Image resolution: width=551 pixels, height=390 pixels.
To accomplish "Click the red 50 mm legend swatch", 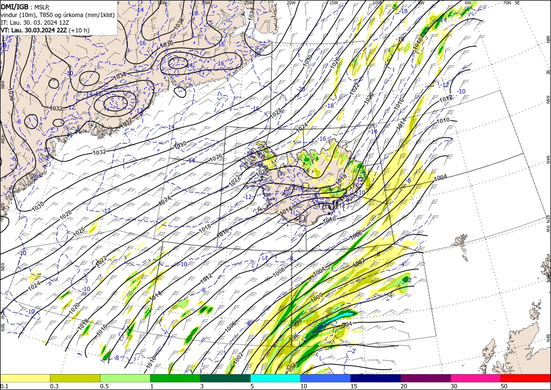I will pyautogui.click(x=526, y=378).
